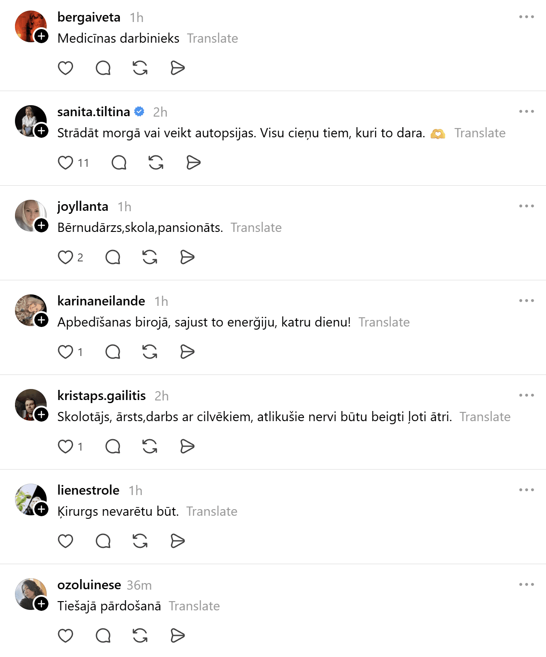Share karinaneilande's comment
The image size is (546, 657).
(x=188, y=352)
